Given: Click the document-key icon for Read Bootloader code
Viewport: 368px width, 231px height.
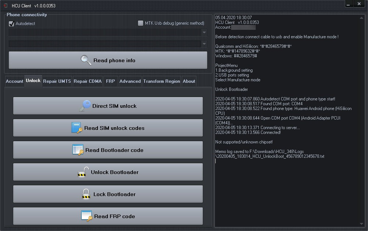Looking at the screenshot, I should pos(78,150).
